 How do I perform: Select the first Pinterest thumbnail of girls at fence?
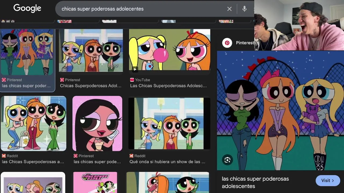[x=27, y=52]
